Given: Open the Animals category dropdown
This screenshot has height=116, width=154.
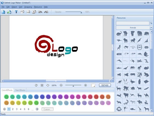Looking at the screenshot, I should click(151, 28).
